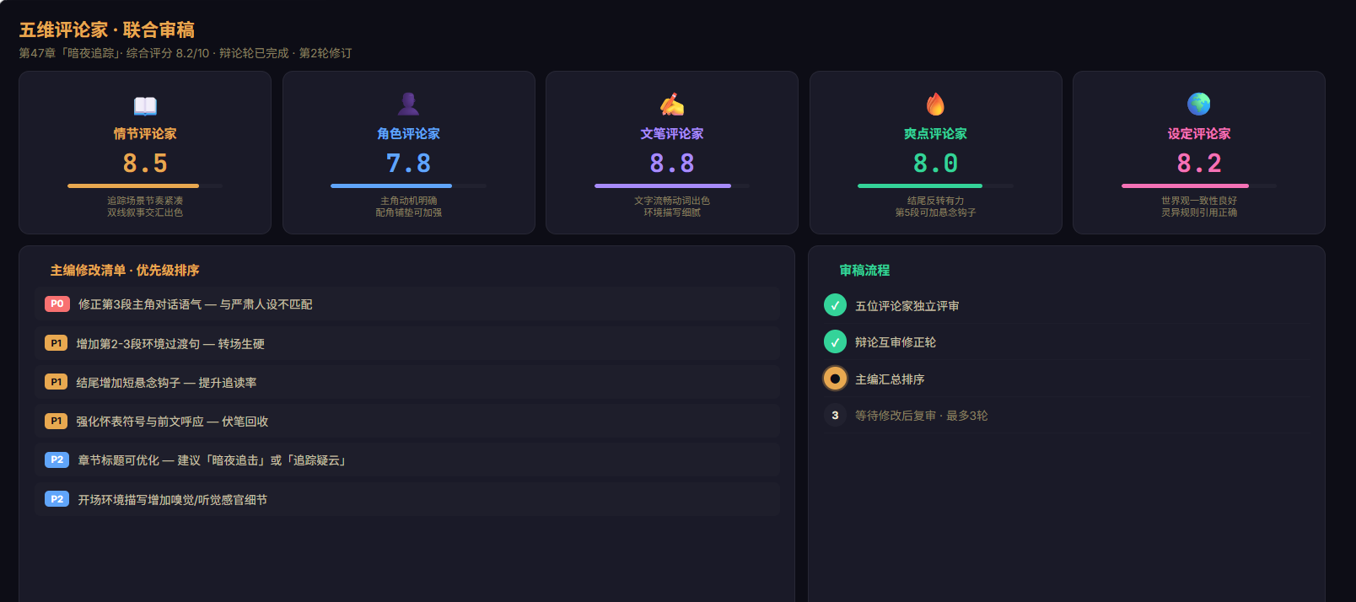Open the 设定评论家 card title

(x=1199, y=134)
